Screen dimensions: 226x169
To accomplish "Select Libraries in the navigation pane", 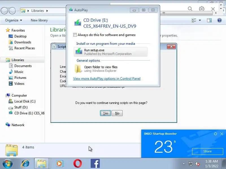I will click(18, 60).
